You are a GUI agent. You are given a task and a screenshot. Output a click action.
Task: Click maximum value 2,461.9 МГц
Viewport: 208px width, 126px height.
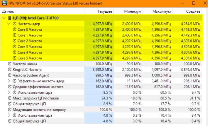tap(161, 81)
